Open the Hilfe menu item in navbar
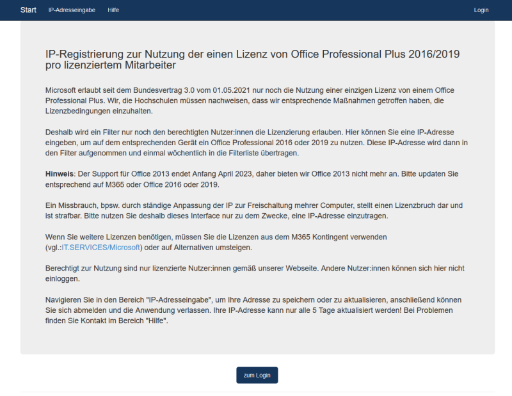512x396 pixels. click(113, 10)
